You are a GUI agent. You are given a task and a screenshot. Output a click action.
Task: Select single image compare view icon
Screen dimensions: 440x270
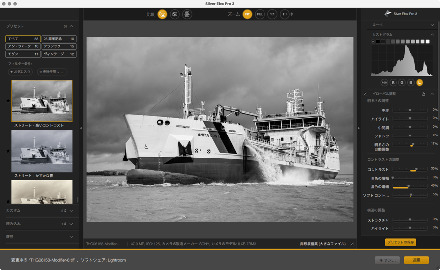pyautogui.click(x=162, y=14)
